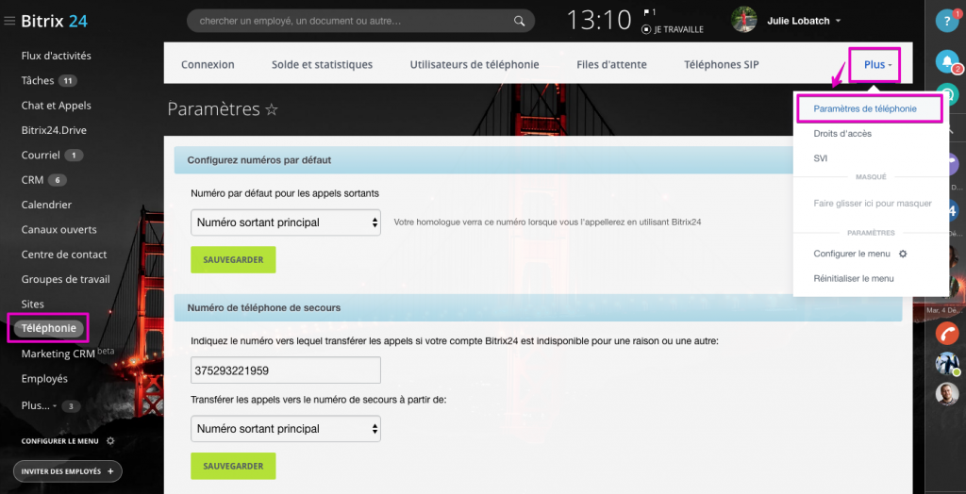
Task: Open the Files d'attente tab
Action: [611, 65]
